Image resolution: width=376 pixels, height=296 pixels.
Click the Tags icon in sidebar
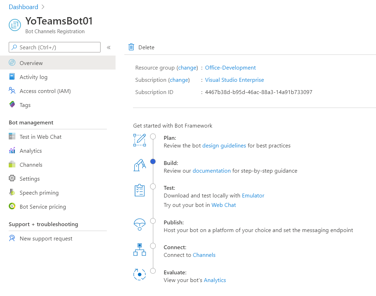[12, 105]
